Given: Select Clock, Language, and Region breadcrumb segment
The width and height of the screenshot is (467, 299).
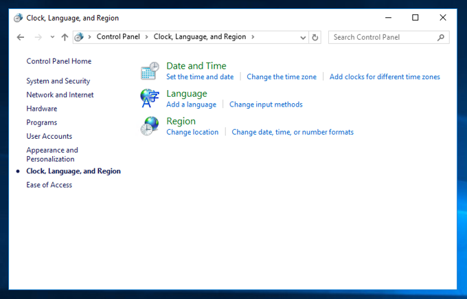Looking at the screenshot, I should click(x=200, y=36).
